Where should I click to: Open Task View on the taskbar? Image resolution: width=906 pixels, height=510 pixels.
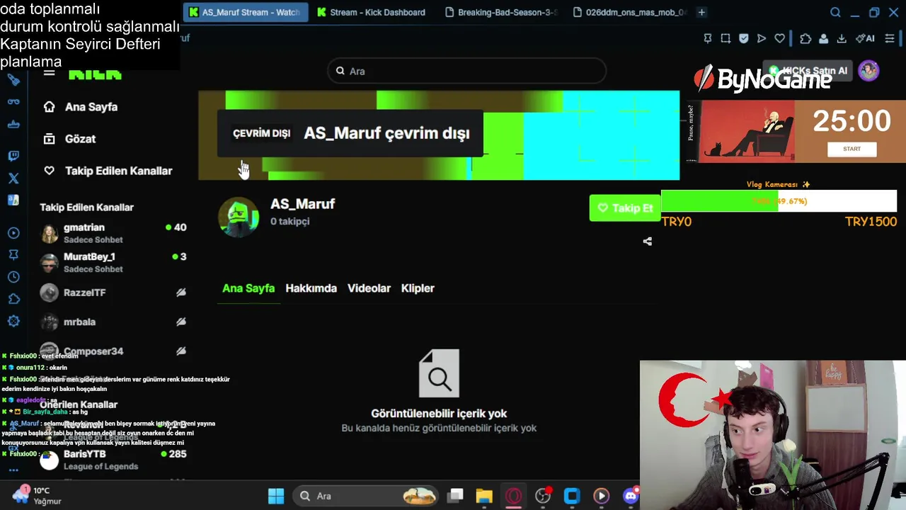click(x=455, y=496)
